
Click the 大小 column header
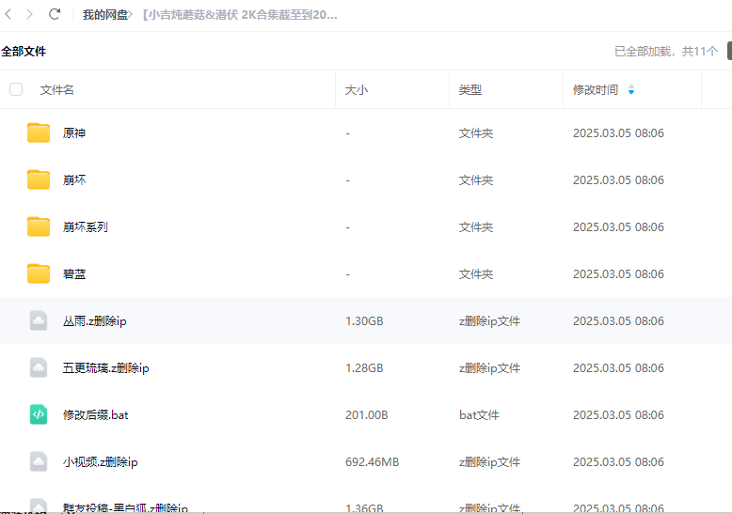tap(357, 90)
